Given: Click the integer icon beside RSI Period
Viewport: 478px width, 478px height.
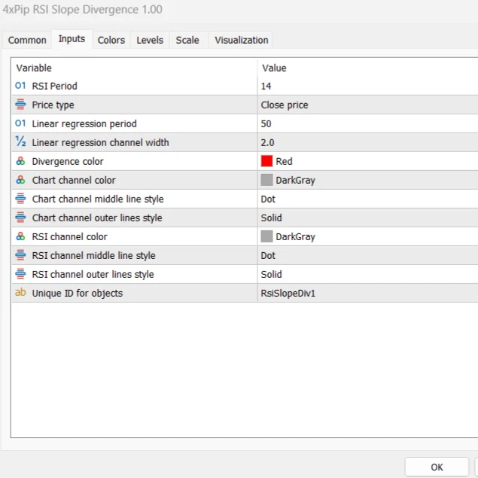Looking at the screenshot, I should pos(20,86).
